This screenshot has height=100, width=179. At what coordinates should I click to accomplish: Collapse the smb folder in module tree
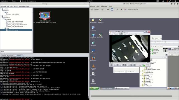(x=4, y=28)
